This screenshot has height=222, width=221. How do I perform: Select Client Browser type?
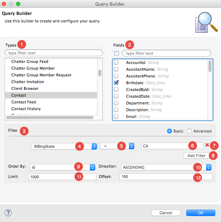coord(25,88)
